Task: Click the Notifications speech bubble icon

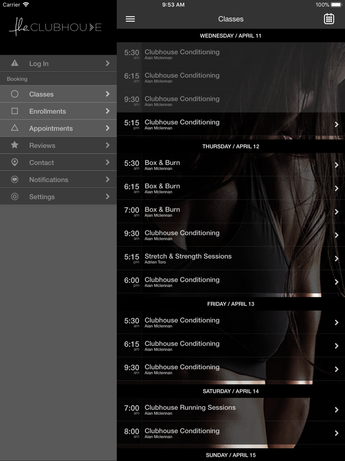Action: point(14,179)
